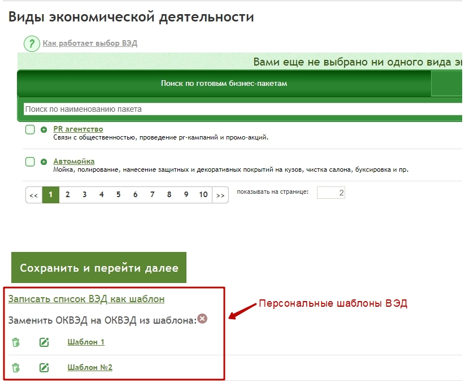The width and height of the screenshot is (465, 383).
Task: Check the Автомойка checkbox
Action: [30, 162]
